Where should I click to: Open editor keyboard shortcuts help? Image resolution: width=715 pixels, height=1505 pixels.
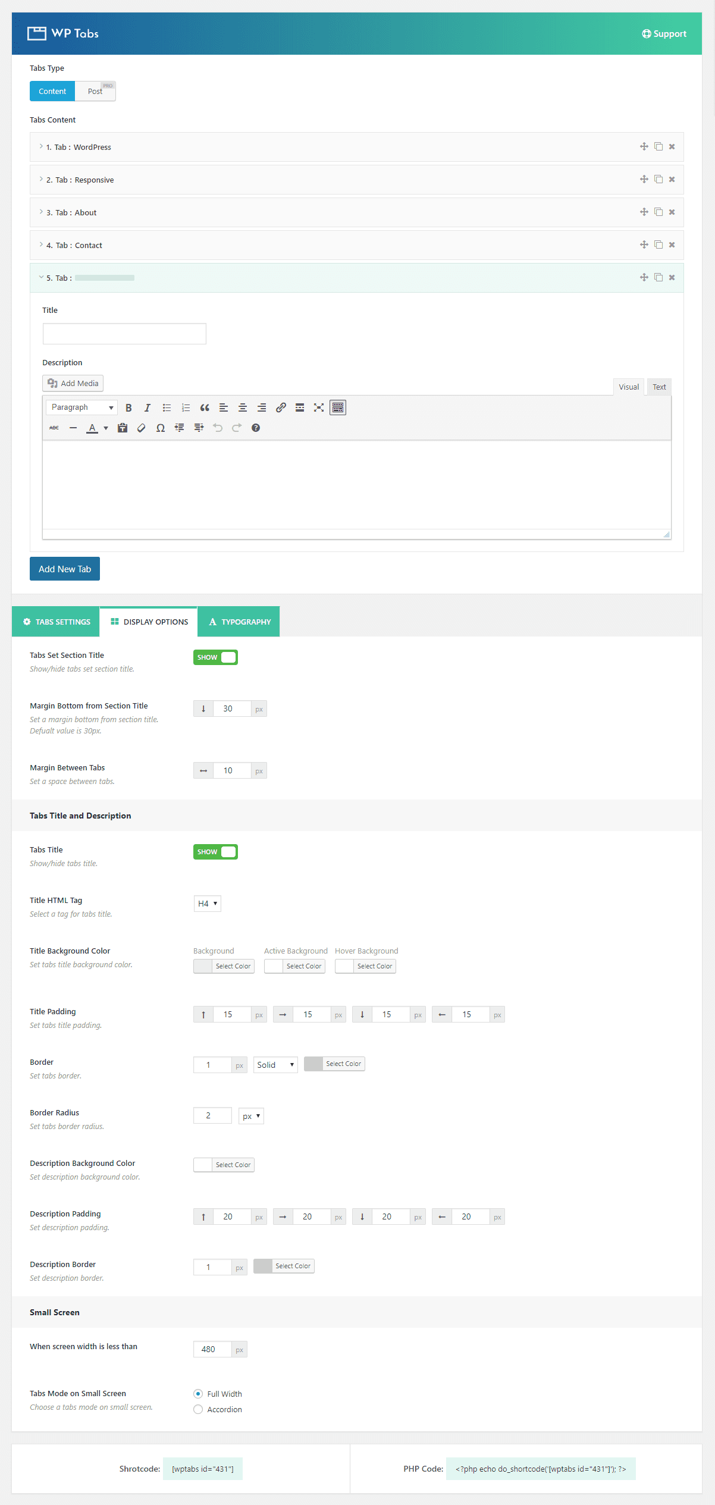[x=256, y=428]
